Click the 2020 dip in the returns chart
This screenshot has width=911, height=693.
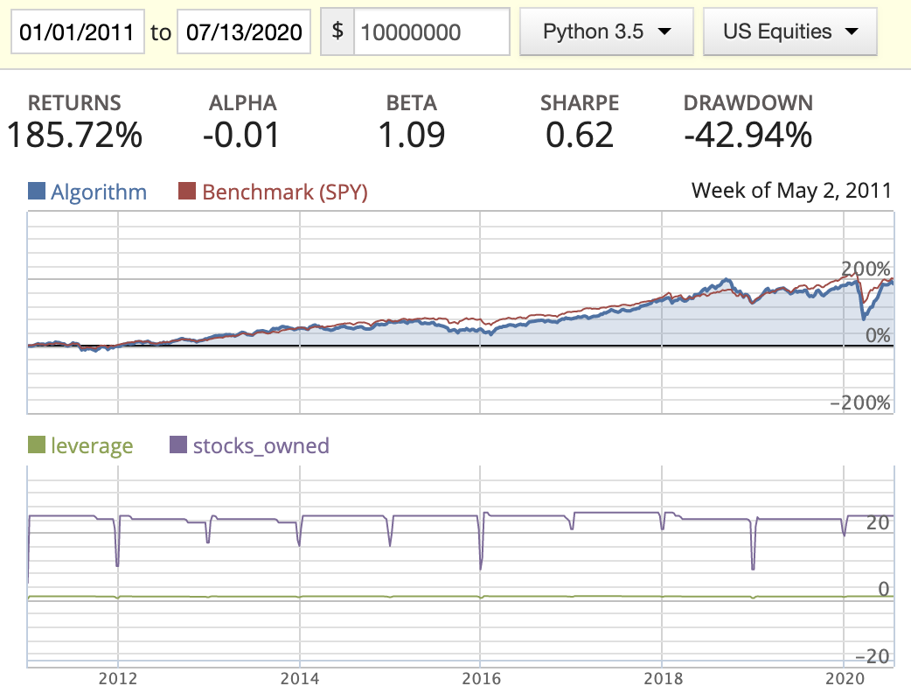pos(863,316)
